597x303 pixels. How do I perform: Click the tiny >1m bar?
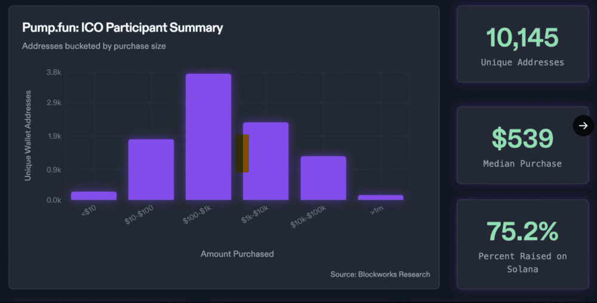click(x=380, y=197)
